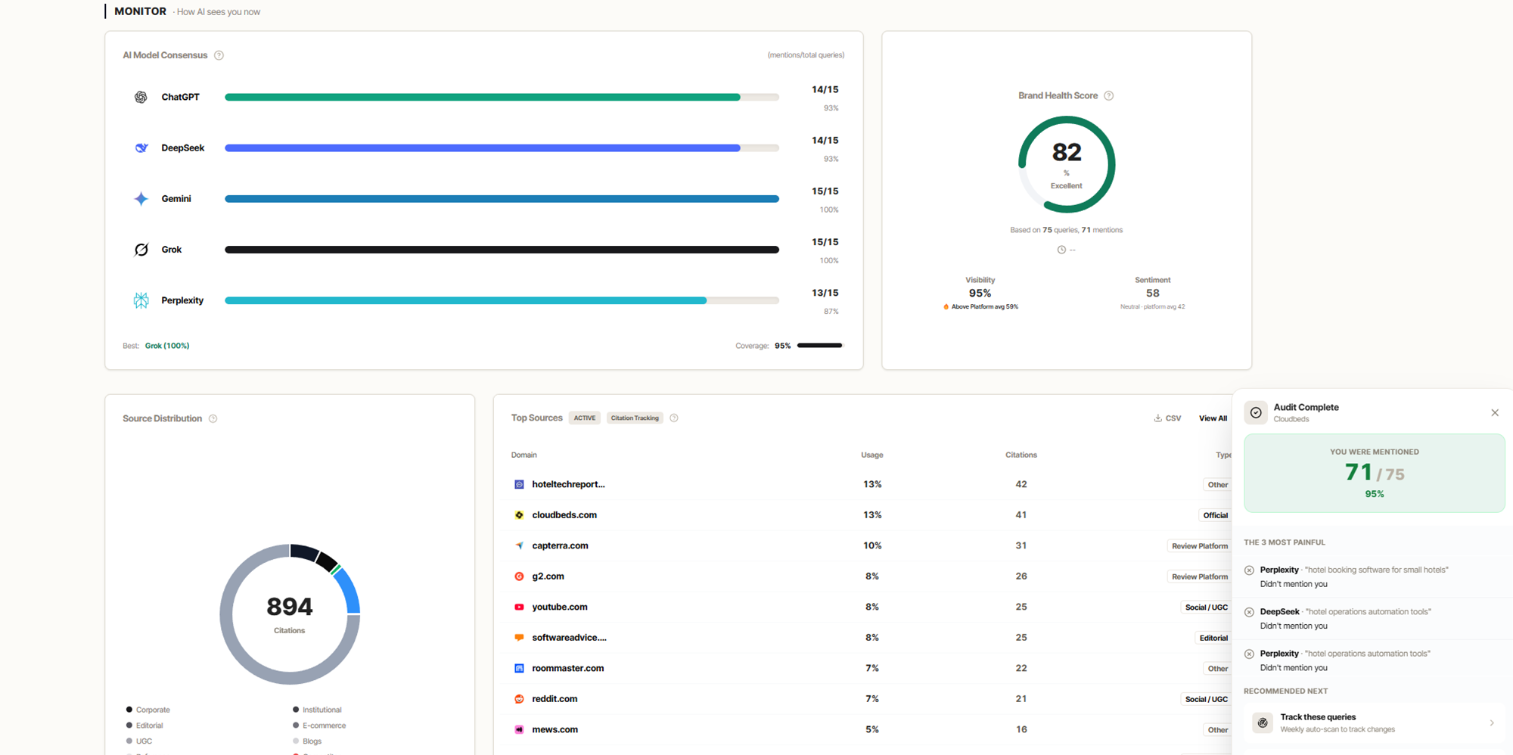Click the g2.com favicon

[519, 576]
